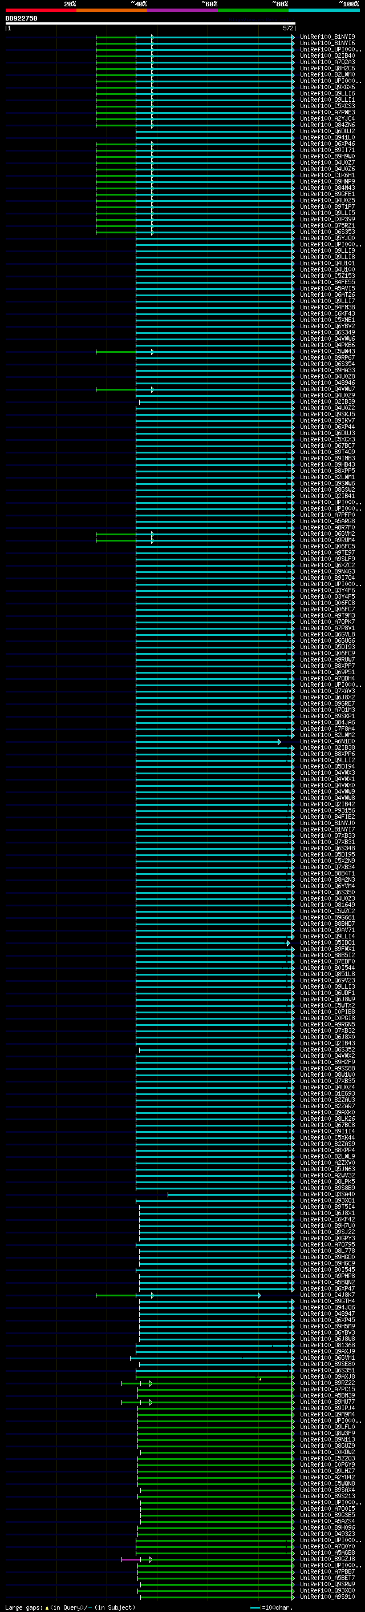
Task: Click hit label UniRef100_Q9AXJ8
Action: coord(327,1376)
